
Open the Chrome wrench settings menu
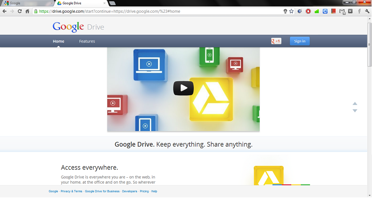point(367,11)
